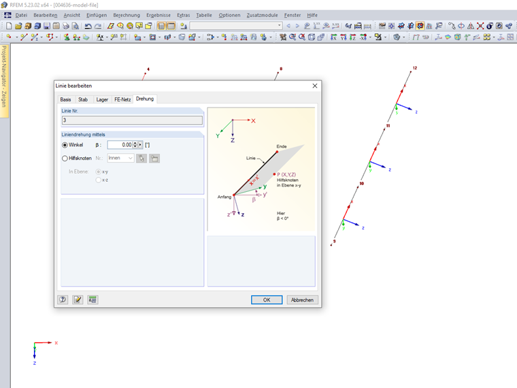
Task: Open the Einfügen menu
Action: (97, 15)
